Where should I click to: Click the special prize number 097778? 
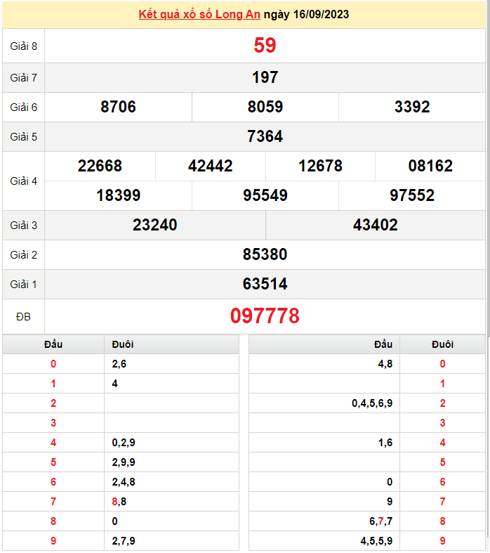(x=265, y=315)
